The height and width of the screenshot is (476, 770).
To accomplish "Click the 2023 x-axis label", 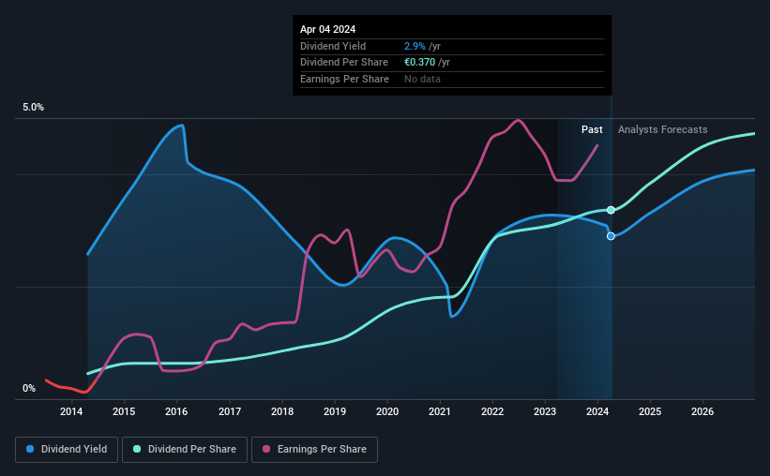I will (545, 411).
